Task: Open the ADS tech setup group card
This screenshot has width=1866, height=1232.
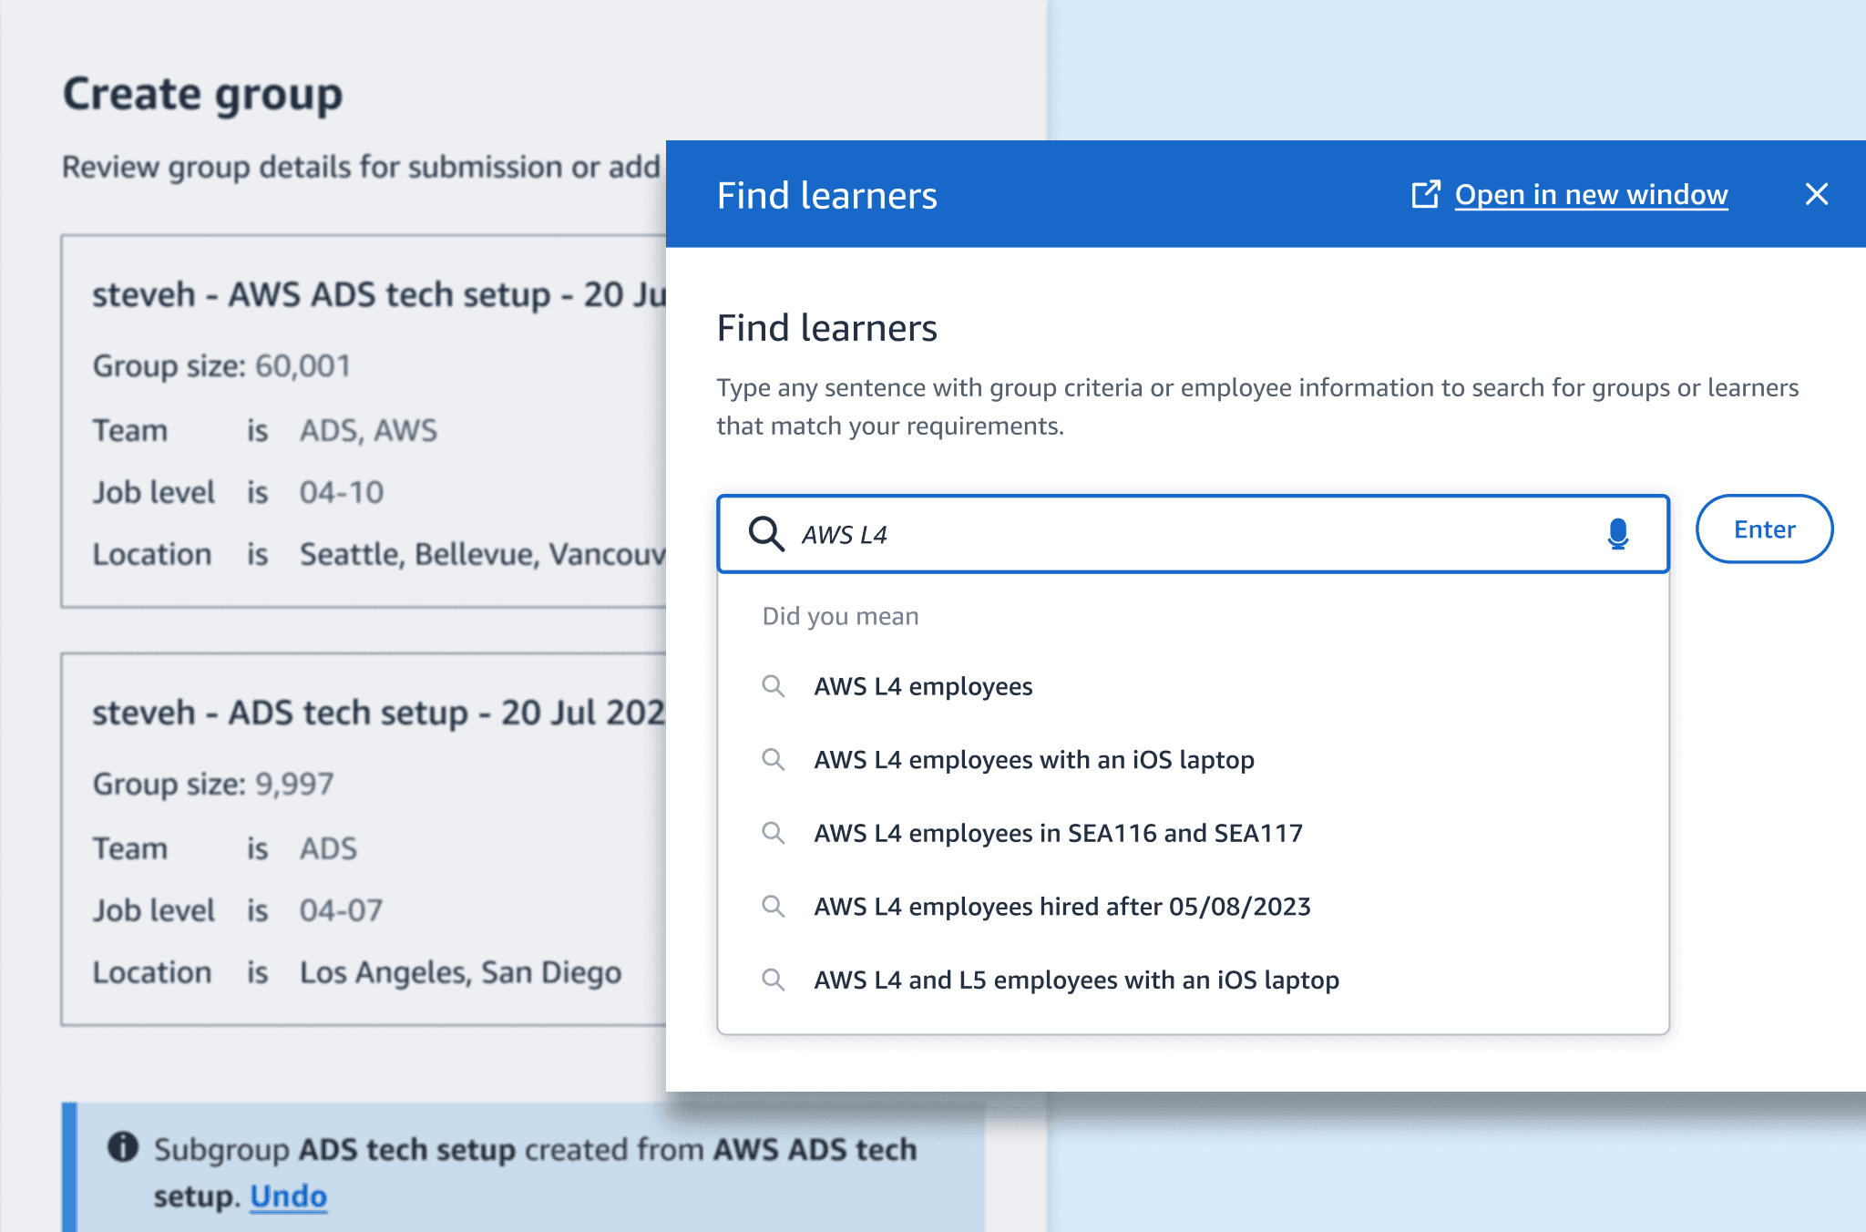Action: coord(364,838)
